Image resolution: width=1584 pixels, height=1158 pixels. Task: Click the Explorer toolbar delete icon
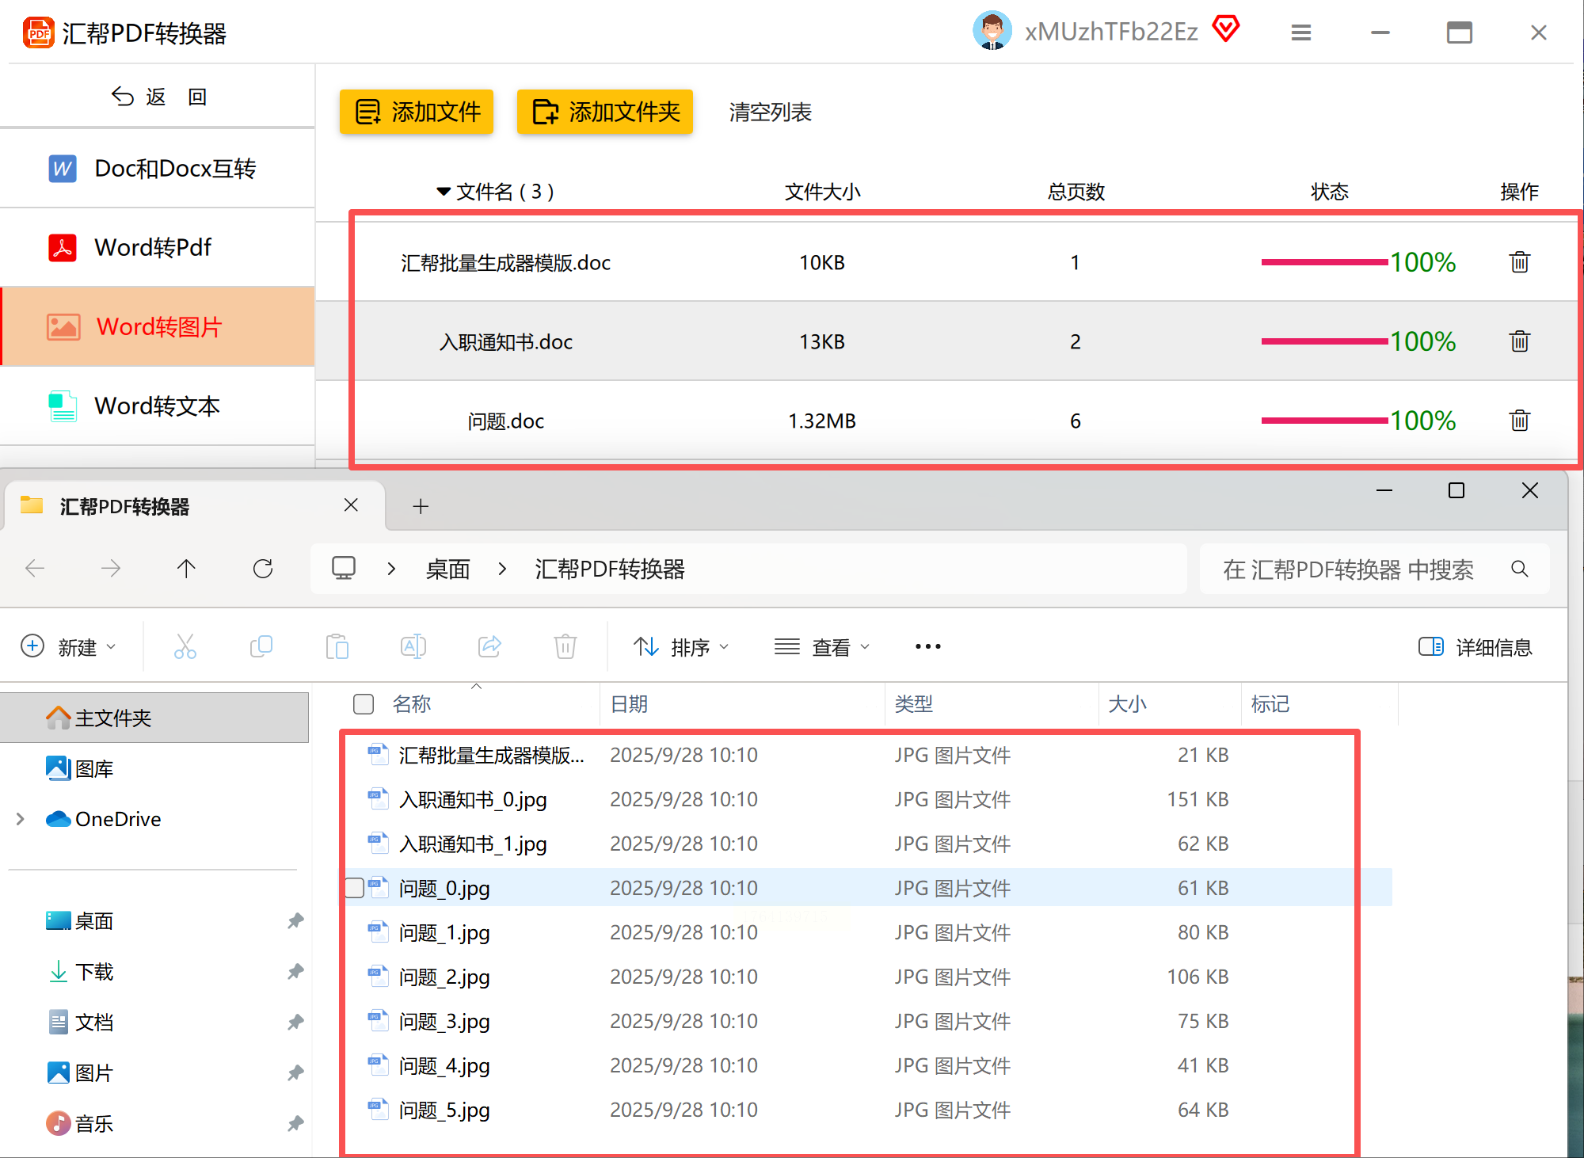(x=565, y=646)
